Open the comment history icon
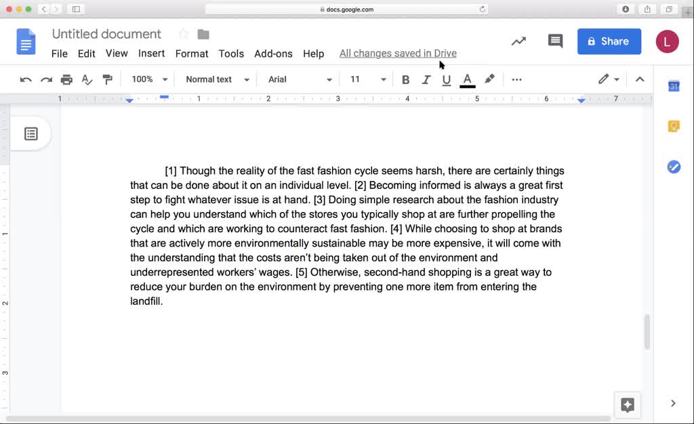 click(x=555, y=41)
